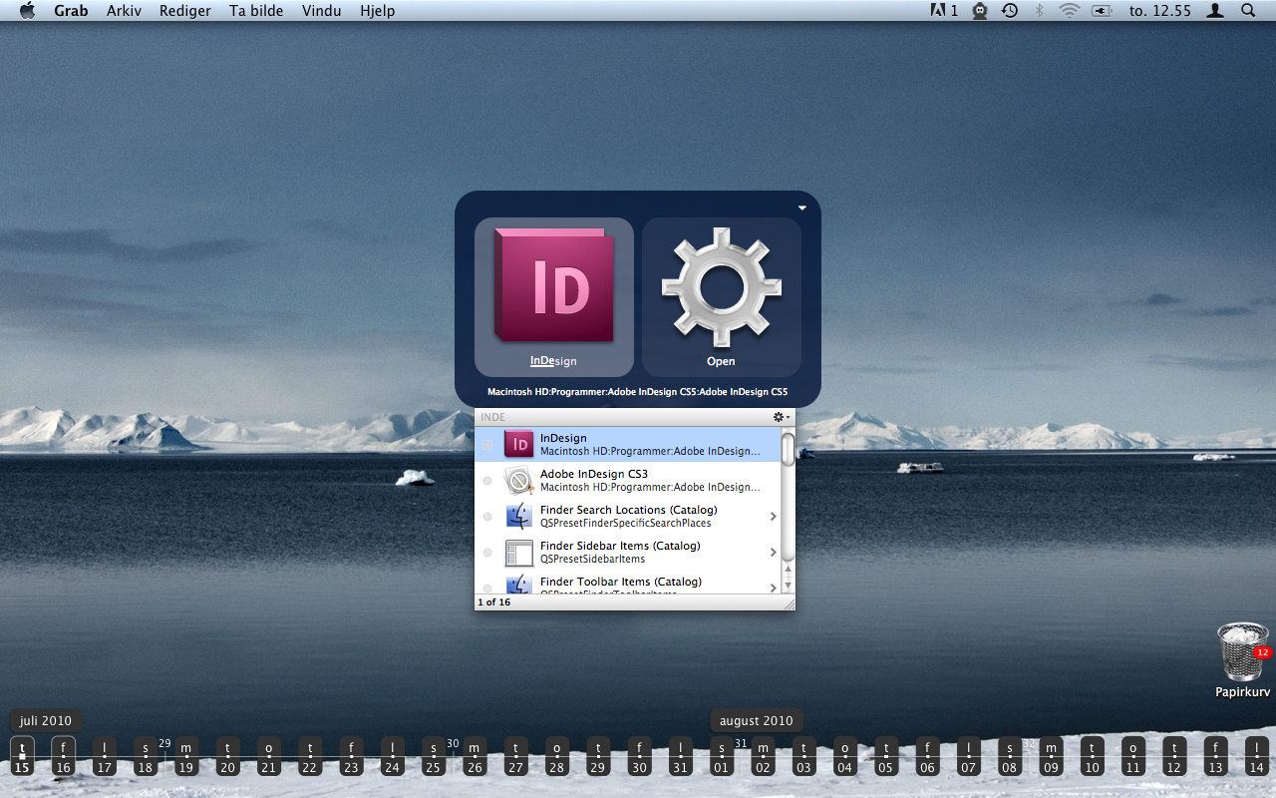Image resolution: width=1276 pixels, height=798 pixels.
Task: Click the dot beside Finder Toolbar Items
Action: pyautogui.click(x=487, y=589)
